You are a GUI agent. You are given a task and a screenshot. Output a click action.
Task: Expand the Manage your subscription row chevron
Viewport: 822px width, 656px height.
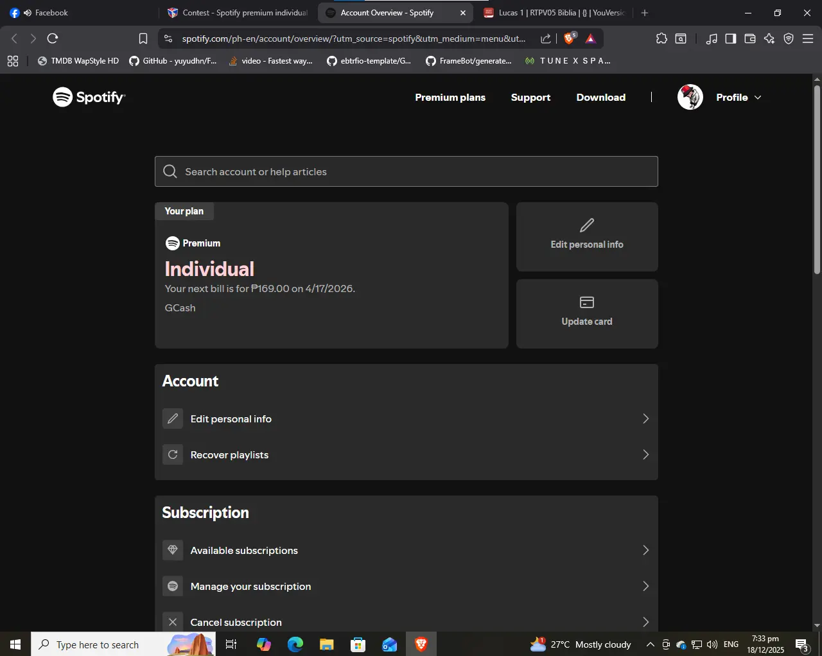646,586
